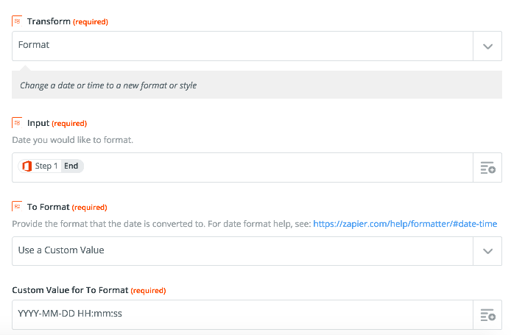Click the YYYY-MM-DD HH:mm:ss custom format field
Viewport: 511px width, 335px height.
[x=242, y=315]
